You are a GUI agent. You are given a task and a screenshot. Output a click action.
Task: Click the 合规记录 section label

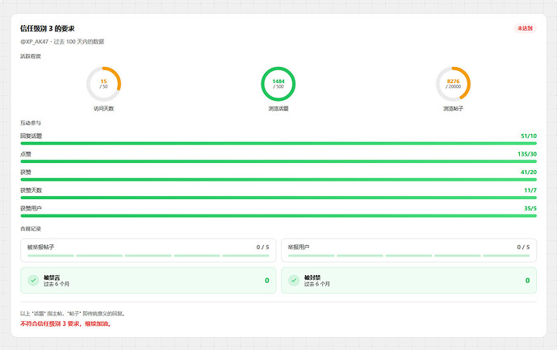click(x=31, y=228)
